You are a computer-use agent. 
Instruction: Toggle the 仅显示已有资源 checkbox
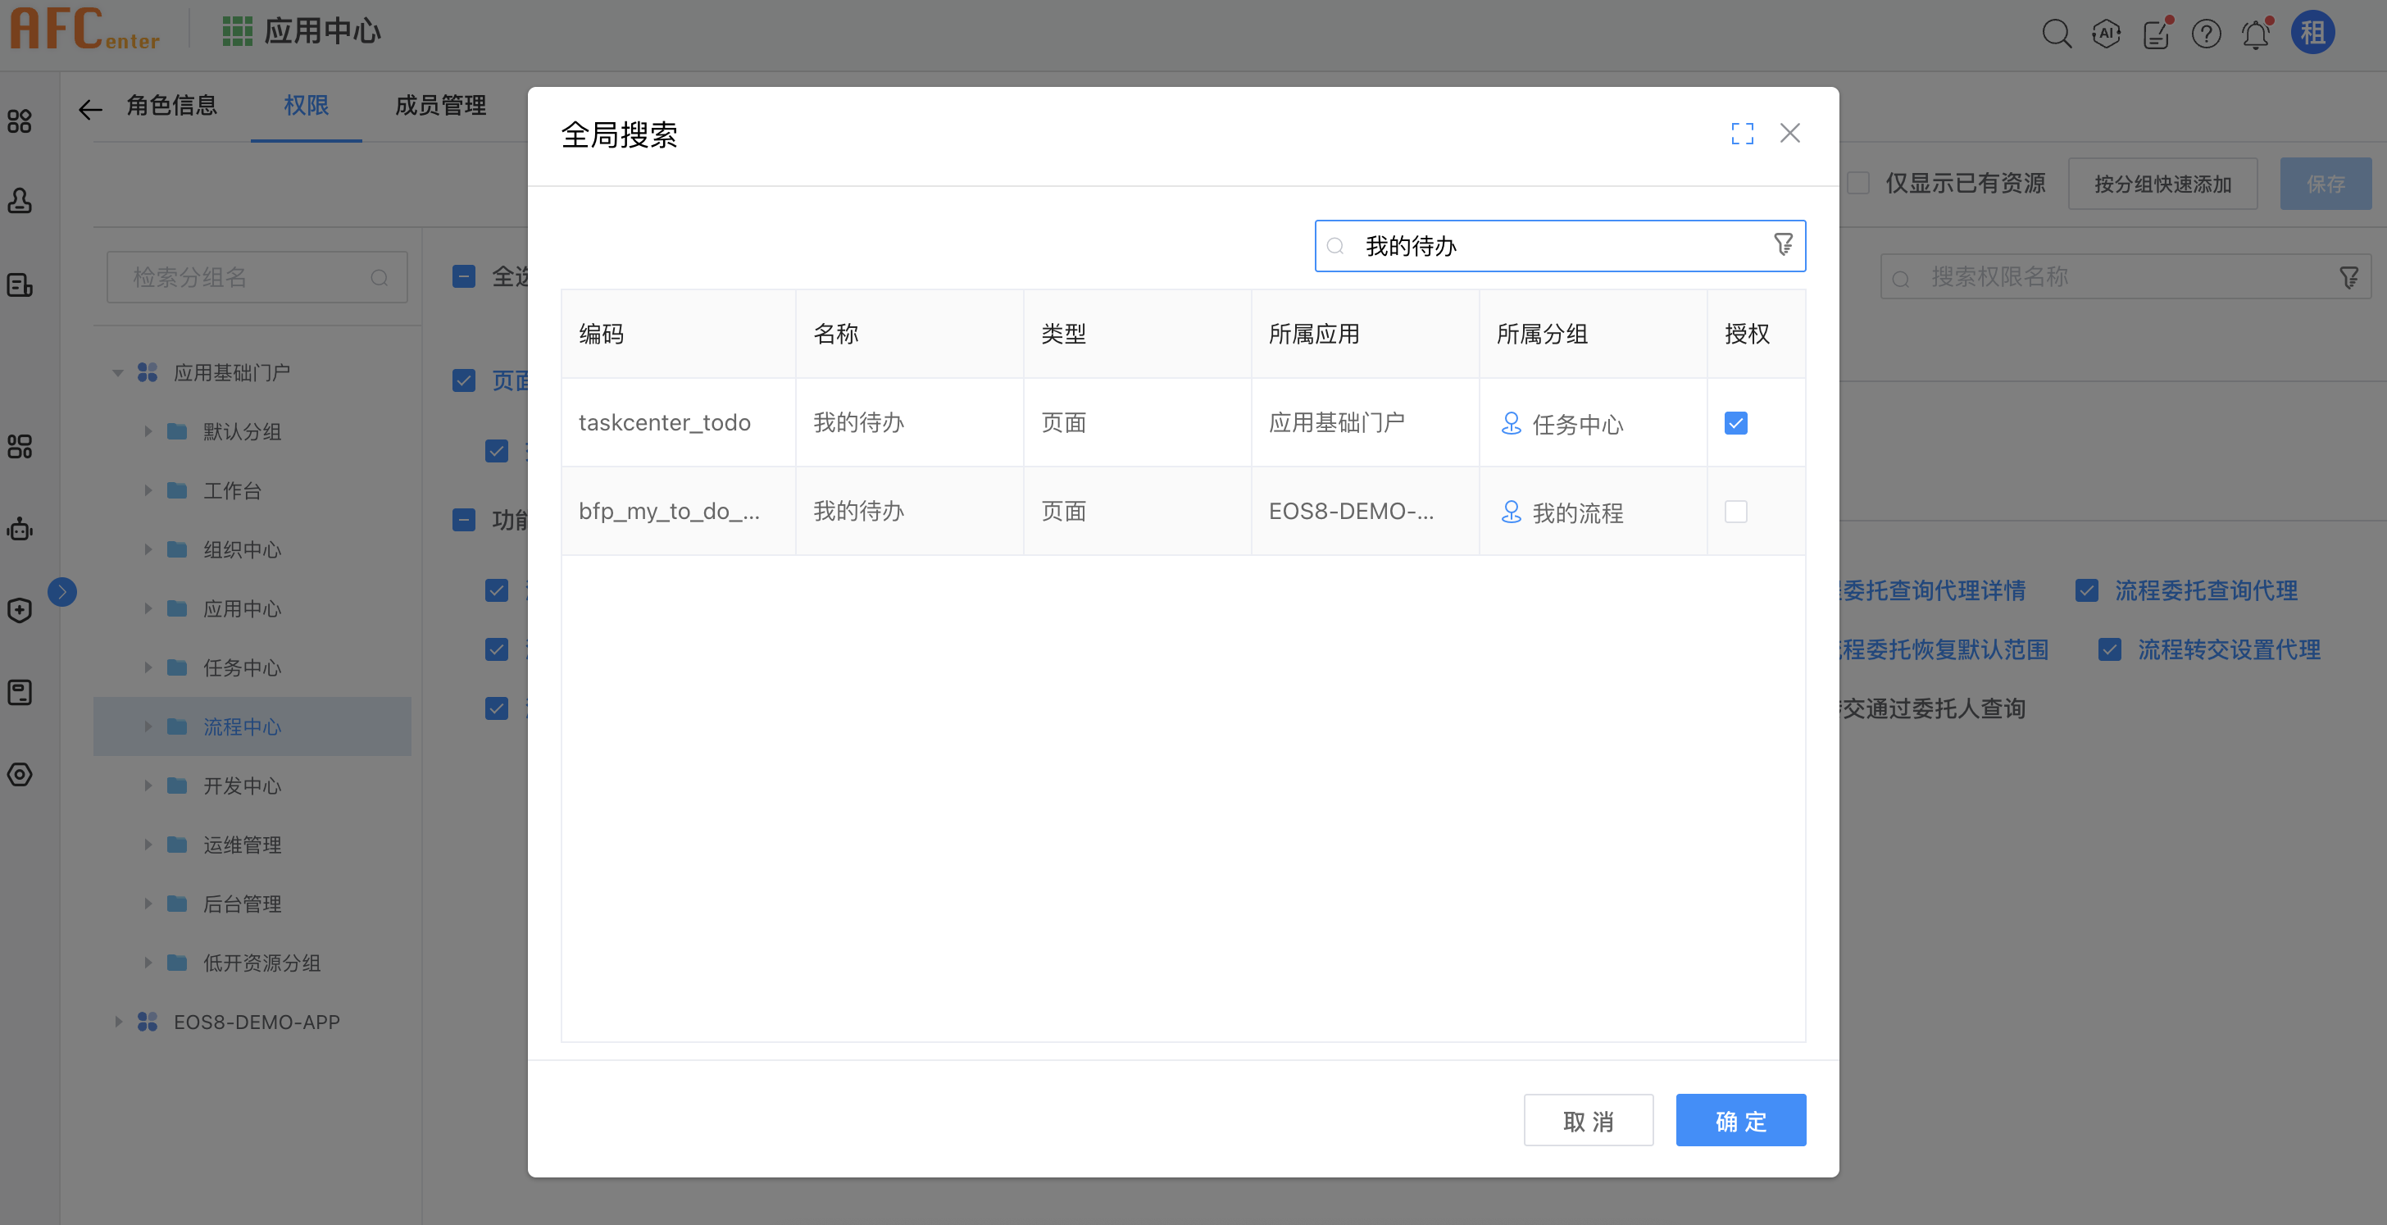[x=1858, y=183]
